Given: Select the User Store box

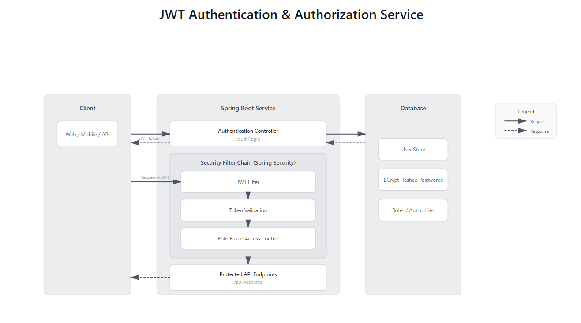Looking at the screenshot, I should tap(413, 149).
